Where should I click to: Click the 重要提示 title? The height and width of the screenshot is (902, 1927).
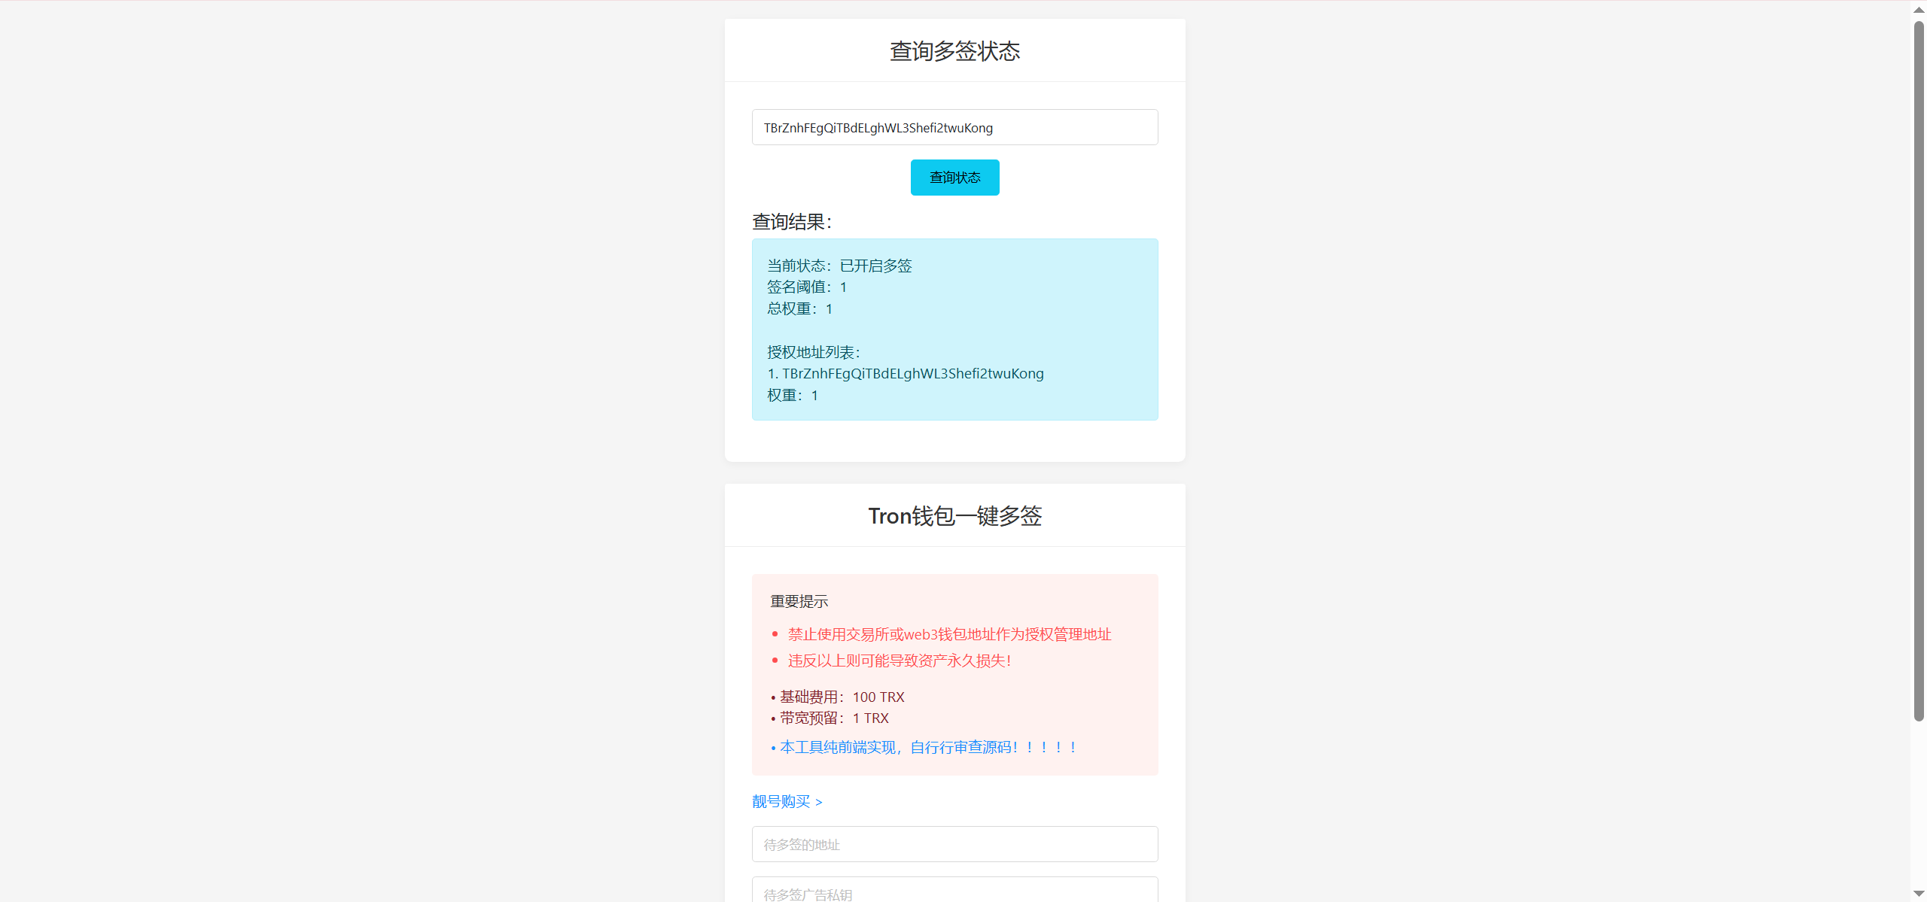click(x=799, y=601)
